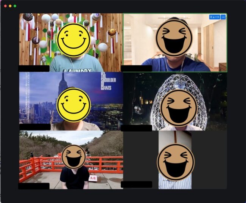Minimize window using the yellow button

click(10, 6)
